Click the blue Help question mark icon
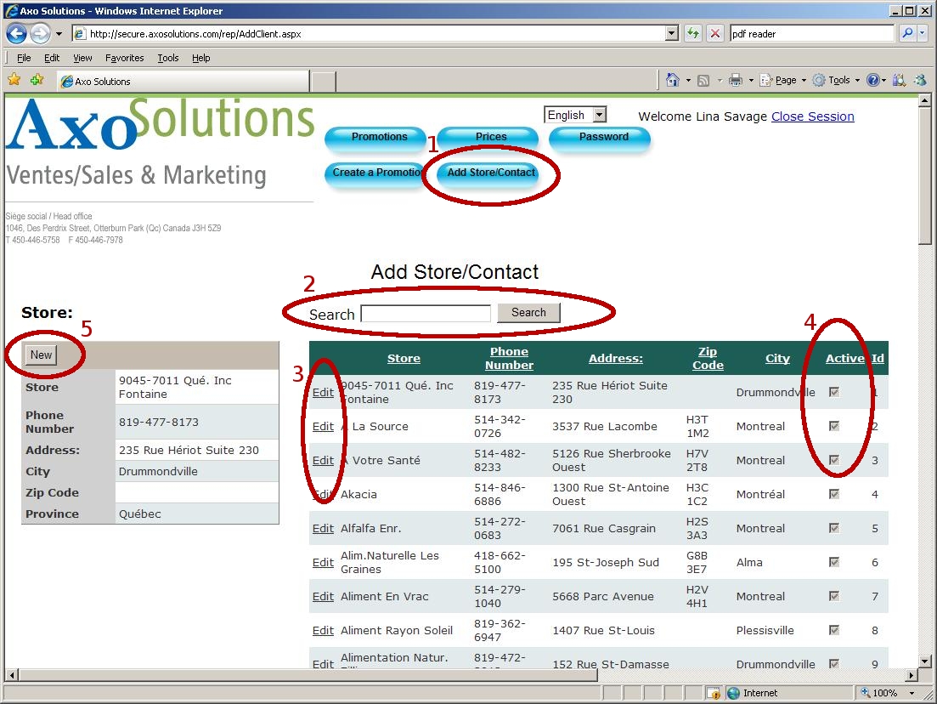This screenshot has height=704, width=937. point(873,80)
